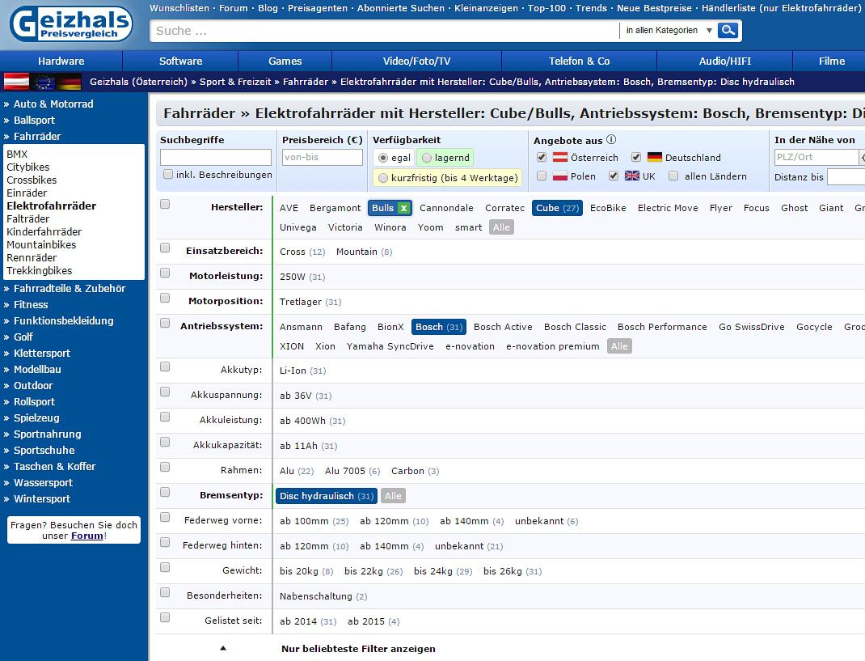This screenshot has width=865, height=661.
Task: Expand Fahrradteile & Zubehör category
Action: tap(70, 288)
